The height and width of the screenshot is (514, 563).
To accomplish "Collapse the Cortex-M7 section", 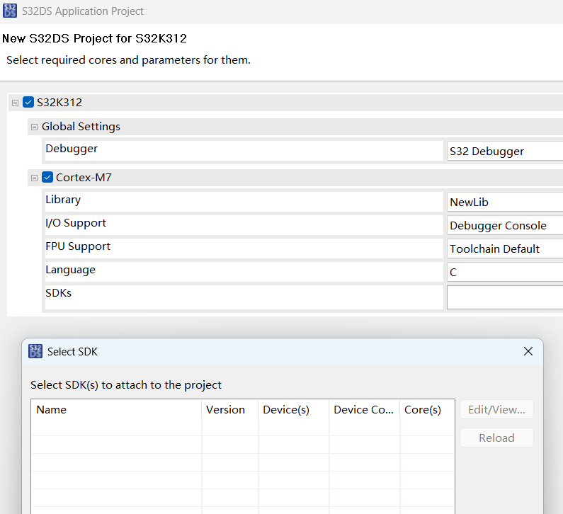I will (x=34, y=178).
